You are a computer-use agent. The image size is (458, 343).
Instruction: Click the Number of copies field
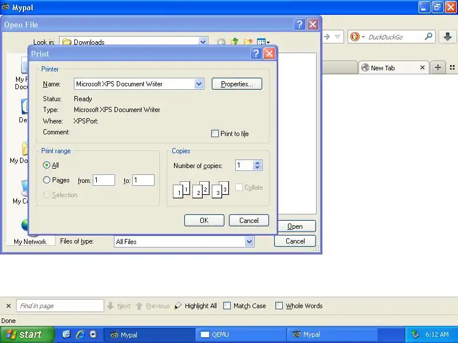pyautogui.click(x=244, y=165)
